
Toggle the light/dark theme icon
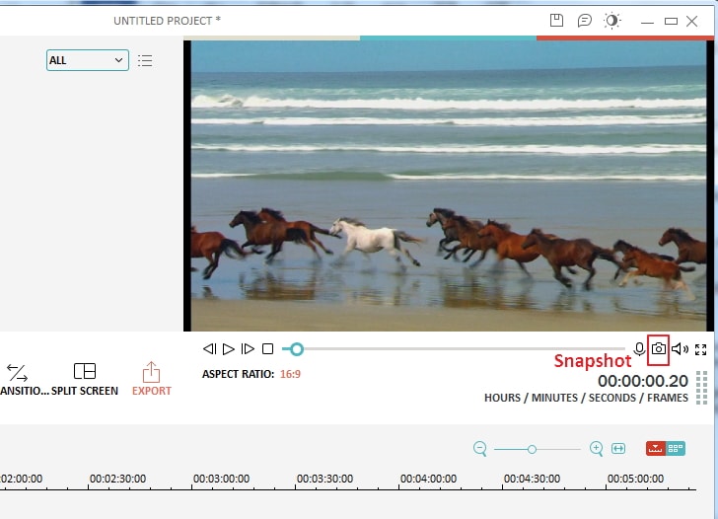(x=611, y=21)
